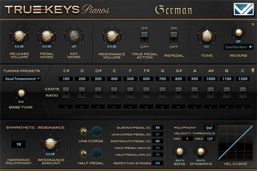Toggle the Half-Pedal power button
Viewport: 257px width, 171px height.
(97, 153)
